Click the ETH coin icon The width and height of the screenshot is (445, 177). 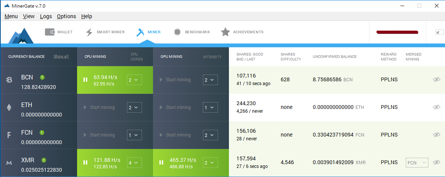[9, 107]
